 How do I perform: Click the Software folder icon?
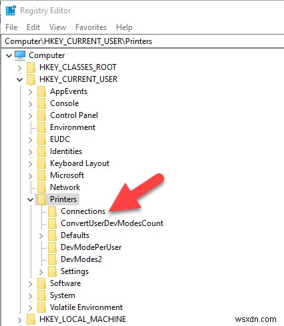tap(41, 283)
